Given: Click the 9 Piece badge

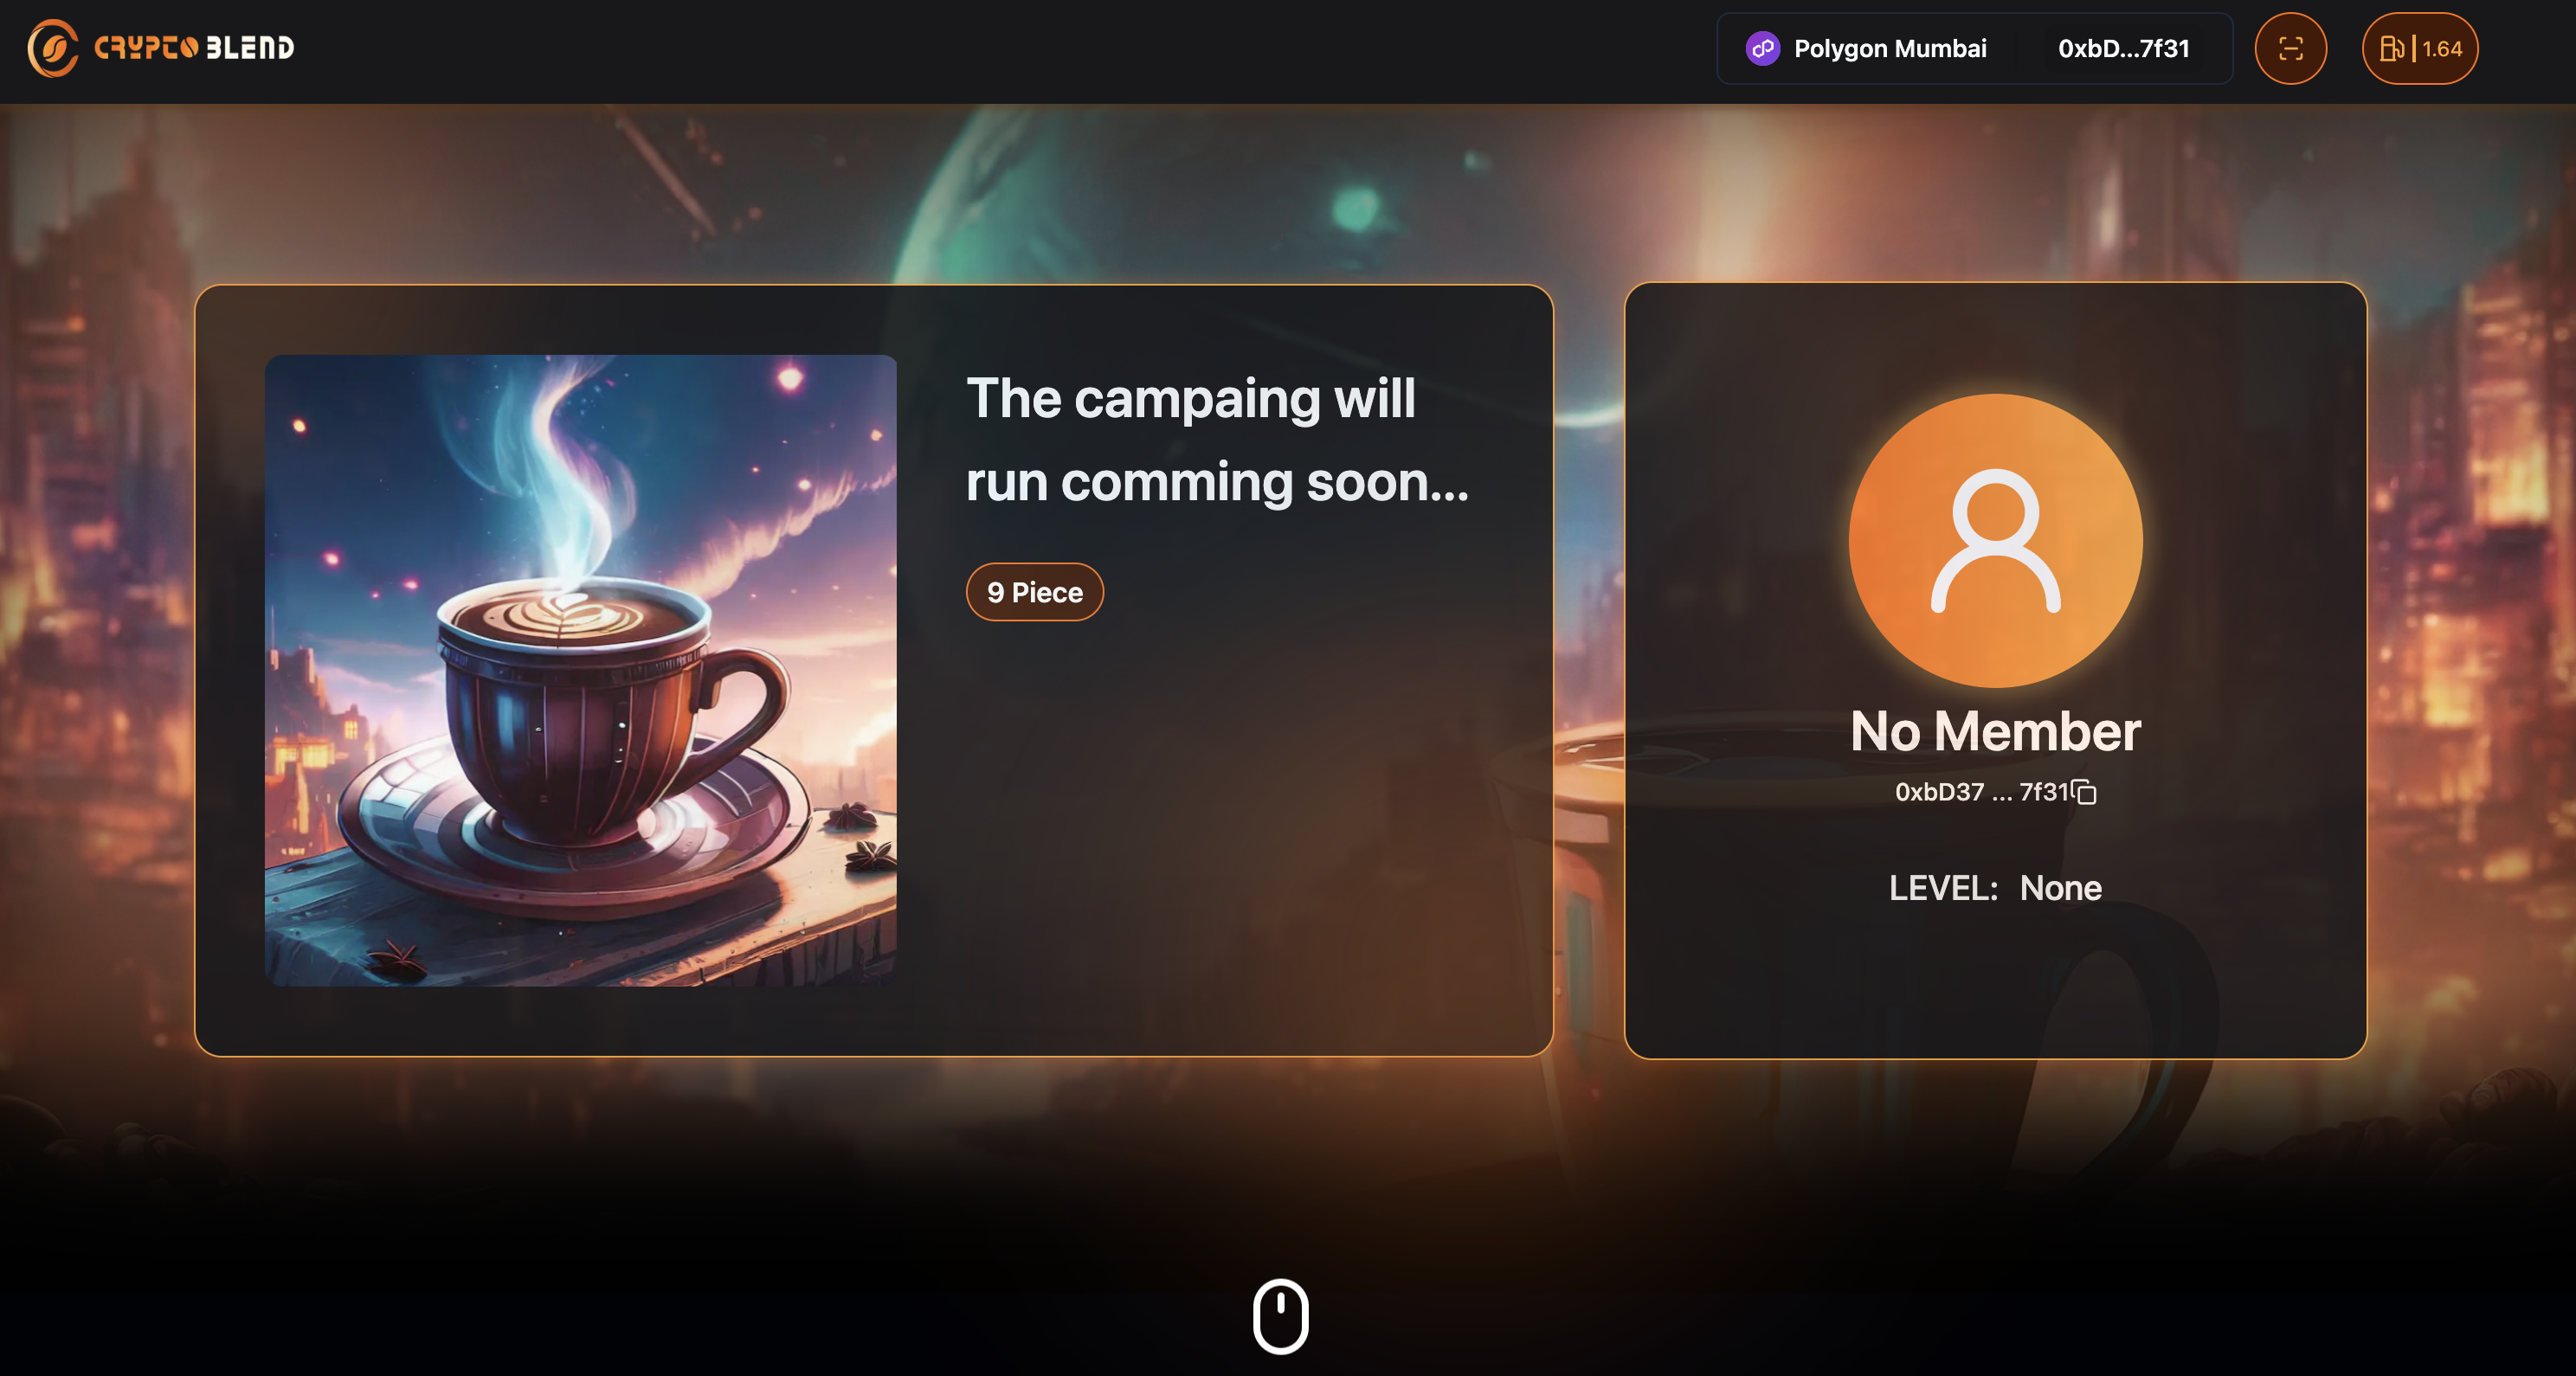Looking at the screenshot, I should pos(1034,592).
